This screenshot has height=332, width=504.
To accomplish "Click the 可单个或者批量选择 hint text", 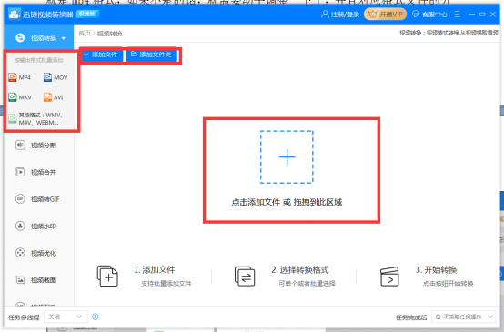I will coord(307,284).
